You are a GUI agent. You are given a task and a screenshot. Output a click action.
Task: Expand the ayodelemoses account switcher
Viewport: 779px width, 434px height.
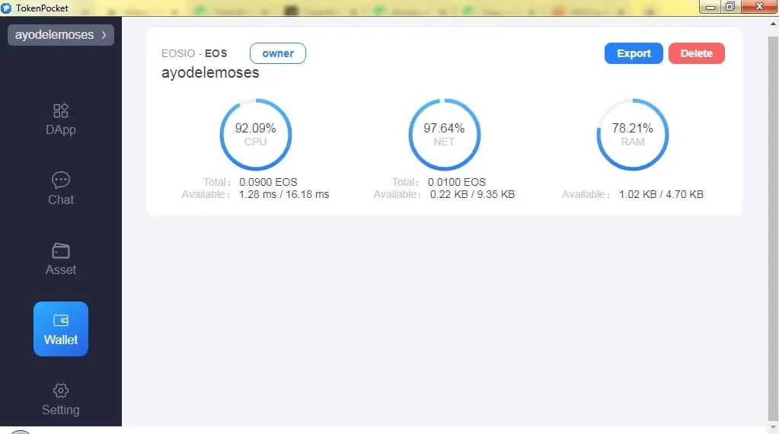(x=61, y=35)
